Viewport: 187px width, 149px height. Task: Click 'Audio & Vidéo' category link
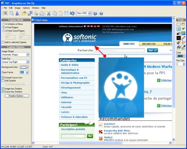click(70, 65)
